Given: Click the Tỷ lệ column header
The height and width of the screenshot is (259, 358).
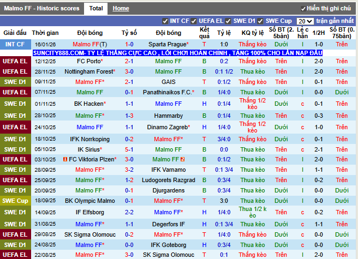Looking at the screenshot, I should click(224, 33).
